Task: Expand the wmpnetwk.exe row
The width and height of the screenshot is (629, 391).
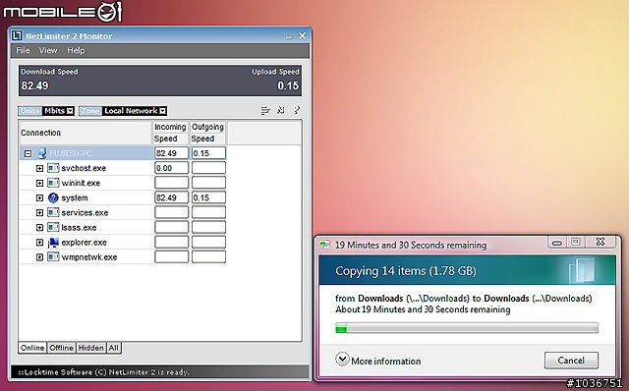Action: [39, 257]
